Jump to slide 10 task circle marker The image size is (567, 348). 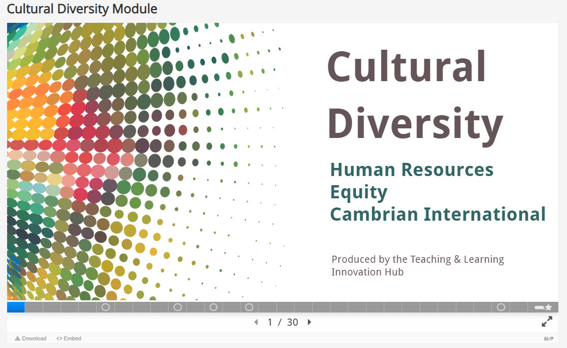point(178,307)
